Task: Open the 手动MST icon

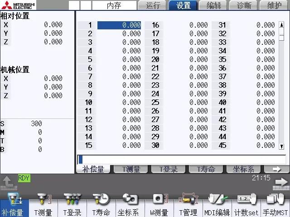Action: pos(275,204)
